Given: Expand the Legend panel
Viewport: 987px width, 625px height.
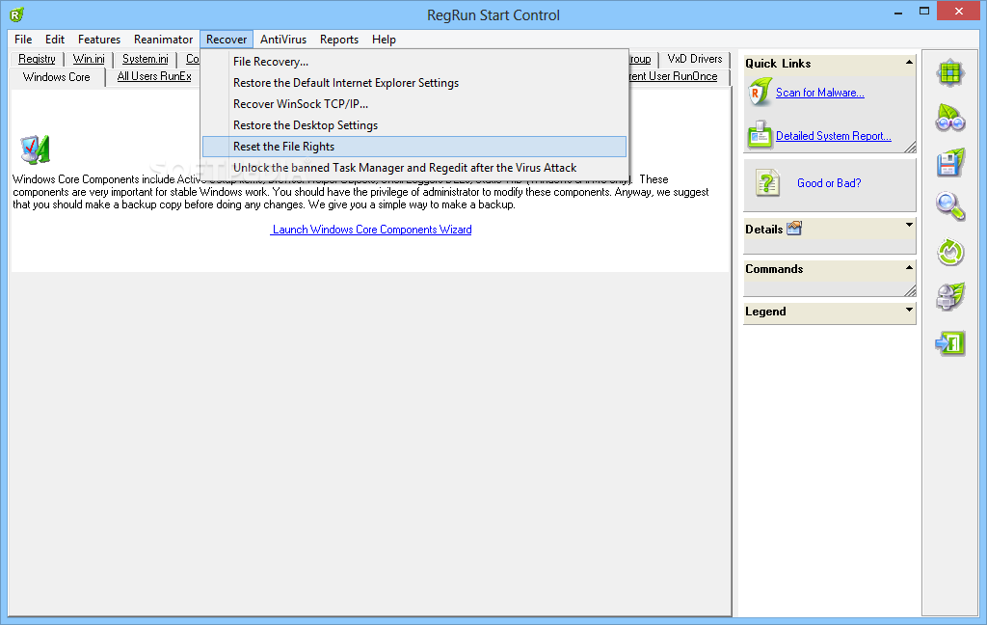Looking at the screenshot, I should point(909,310).
